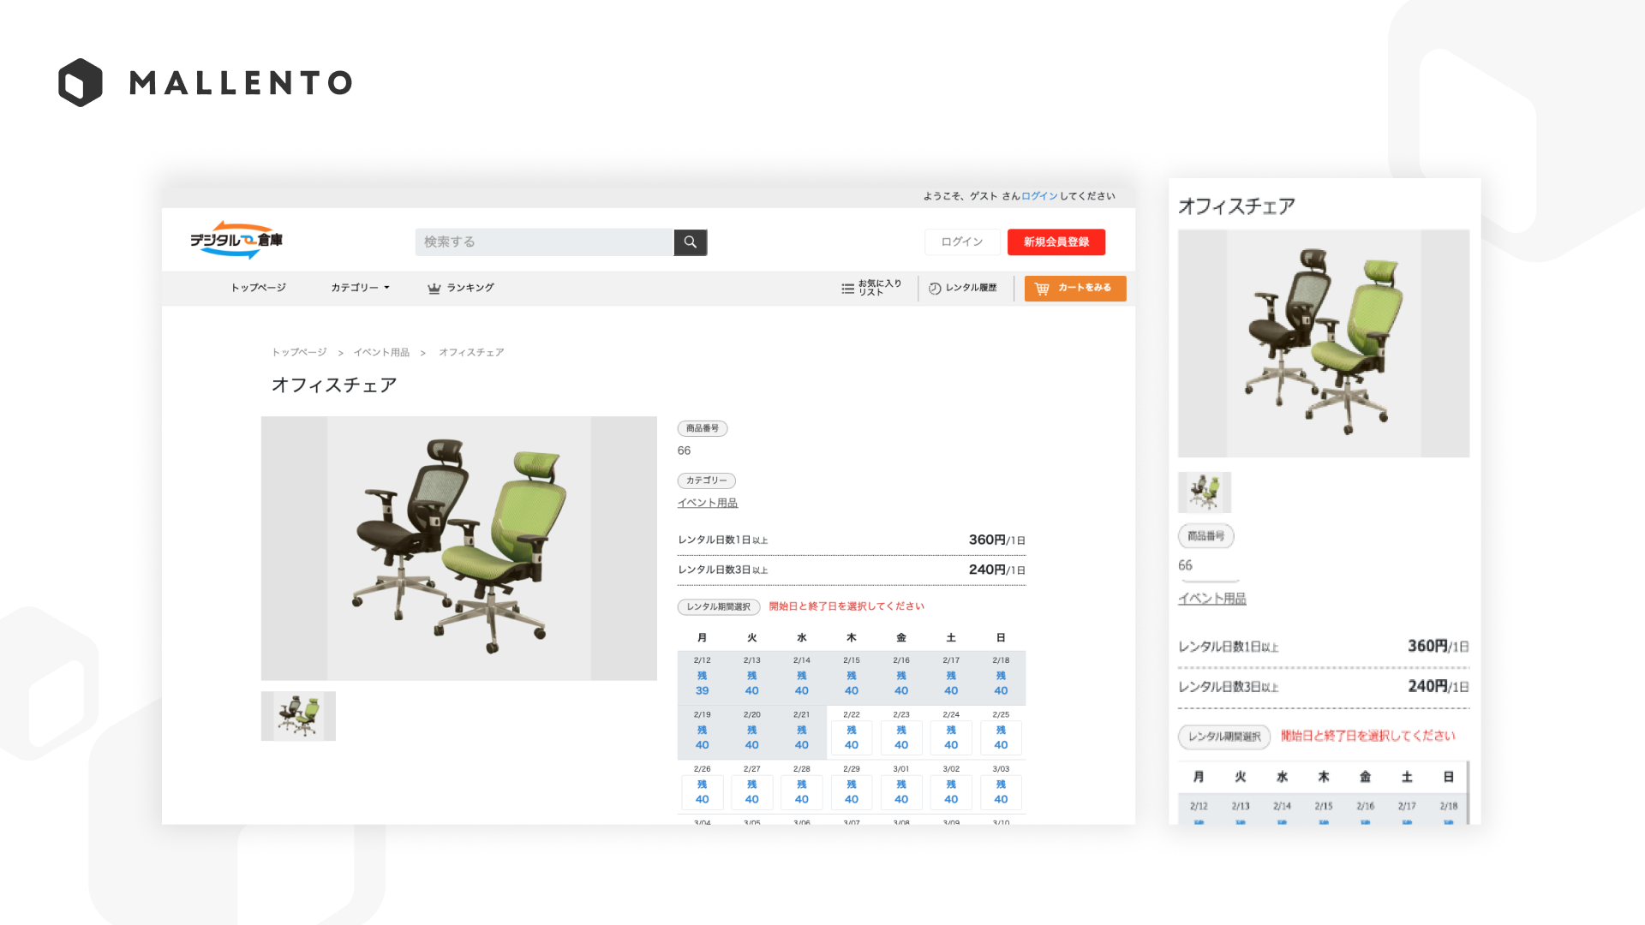1645x925 pixels.
Task: Click inside the 検索する search field
Action: coord(544,242)
